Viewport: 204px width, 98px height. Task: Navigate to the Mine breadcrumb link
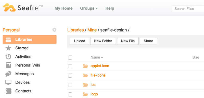(x=92, y=30)
